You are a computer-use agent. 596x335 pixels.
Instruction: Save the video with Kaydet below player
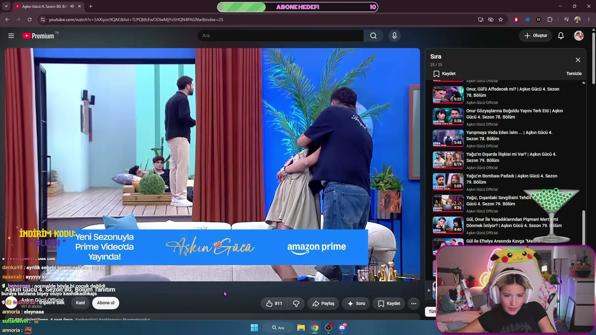389,303
